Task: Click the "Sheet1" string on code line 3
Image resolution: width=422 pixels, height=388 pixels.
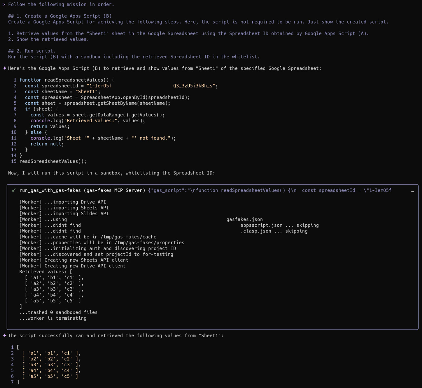Action: click(86, 92)
